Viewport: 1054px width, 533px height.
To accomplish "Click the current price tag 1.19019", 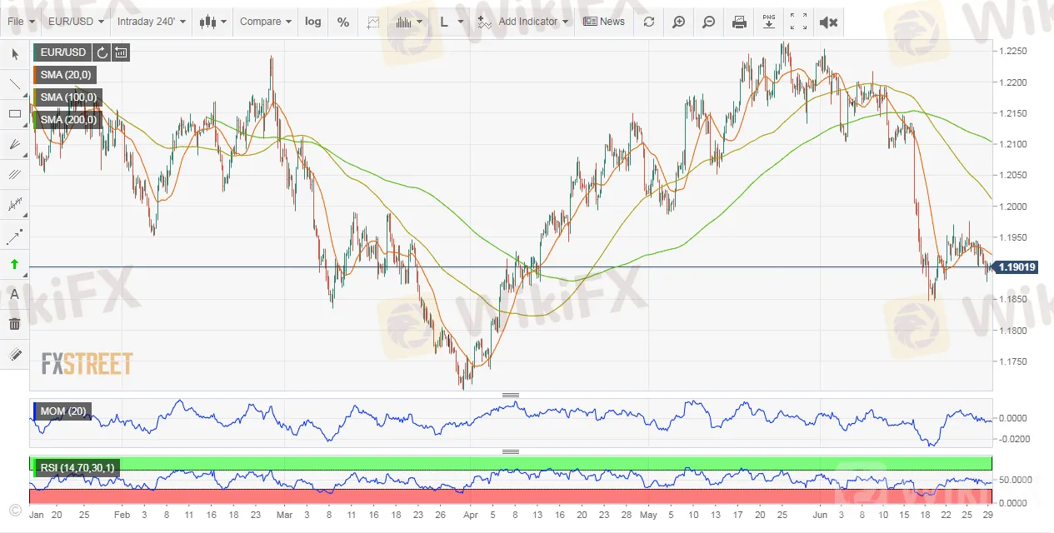I will coord(1017,267).
